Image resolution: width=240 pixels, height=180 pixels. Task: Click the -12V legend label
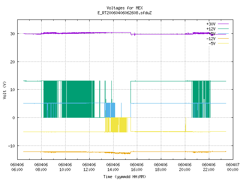211,39
